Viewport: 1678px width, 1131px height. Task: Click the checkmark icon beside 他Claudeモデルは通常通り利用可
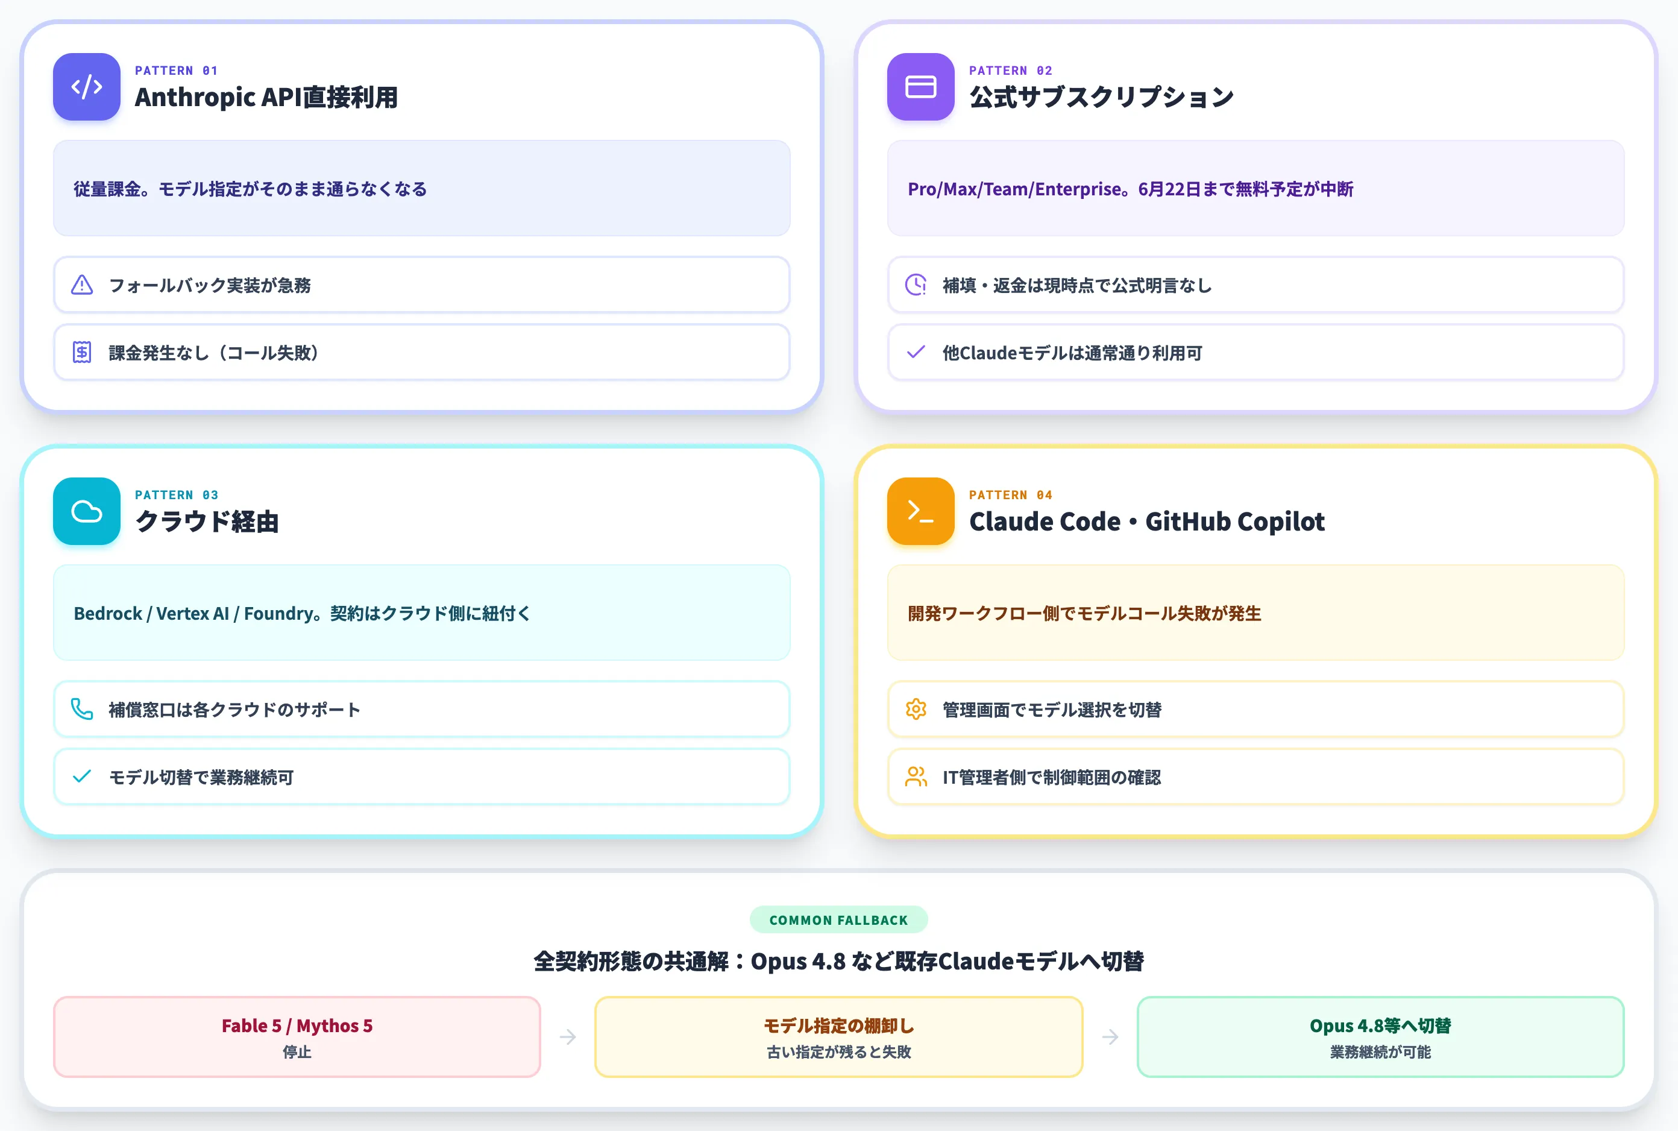coord(916,352)
